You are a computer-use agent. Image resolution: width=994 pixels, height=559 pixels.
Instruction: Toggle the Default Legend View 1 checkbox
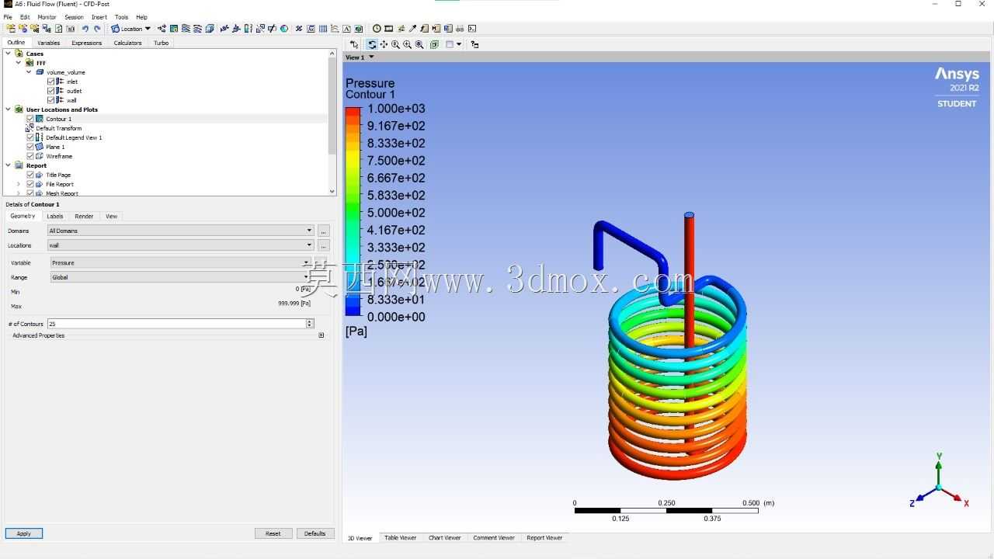tap(30, 137)
